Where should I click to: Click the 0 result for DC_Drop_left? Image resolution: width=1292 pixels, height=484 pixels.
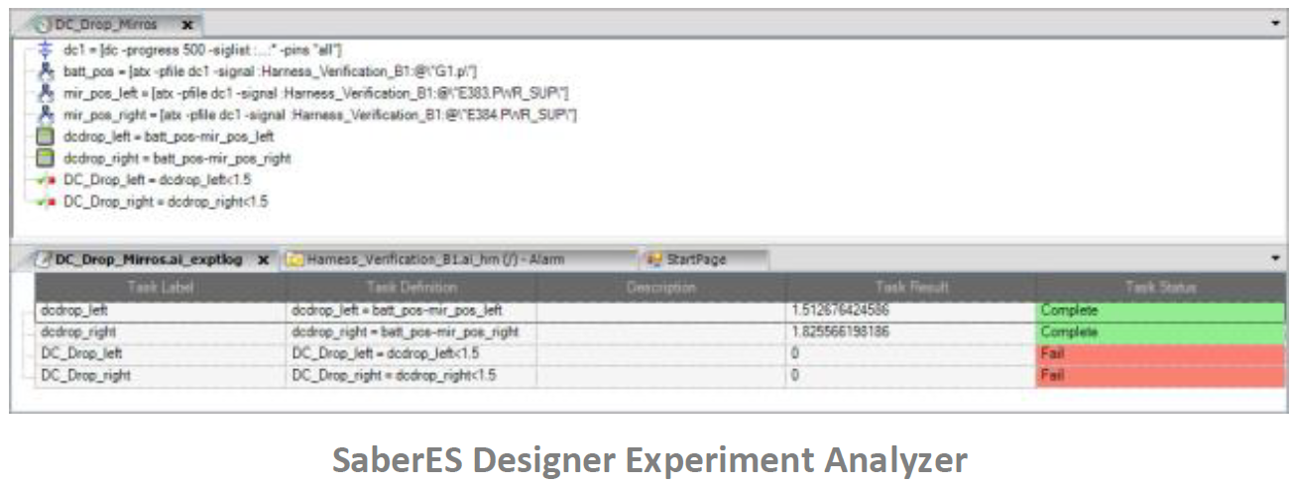point(795,354)
